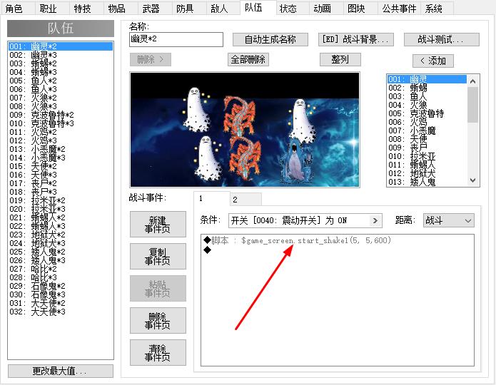Screen dimensions: 496x385
Task: Select the empty event command line
Action: point(208,250)
